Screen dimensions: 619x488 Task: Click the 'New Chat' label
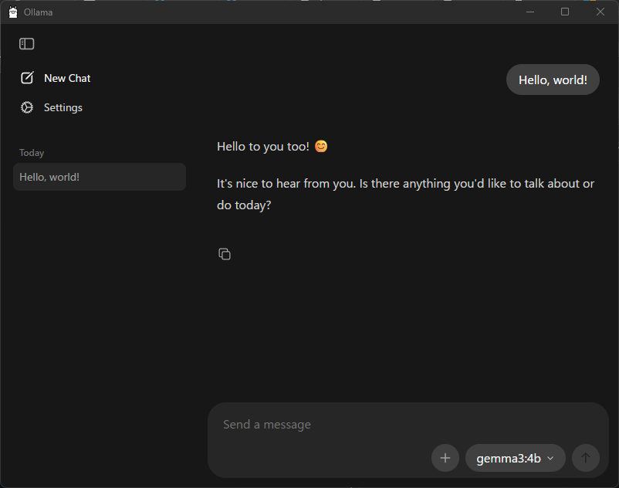[66, 78]
